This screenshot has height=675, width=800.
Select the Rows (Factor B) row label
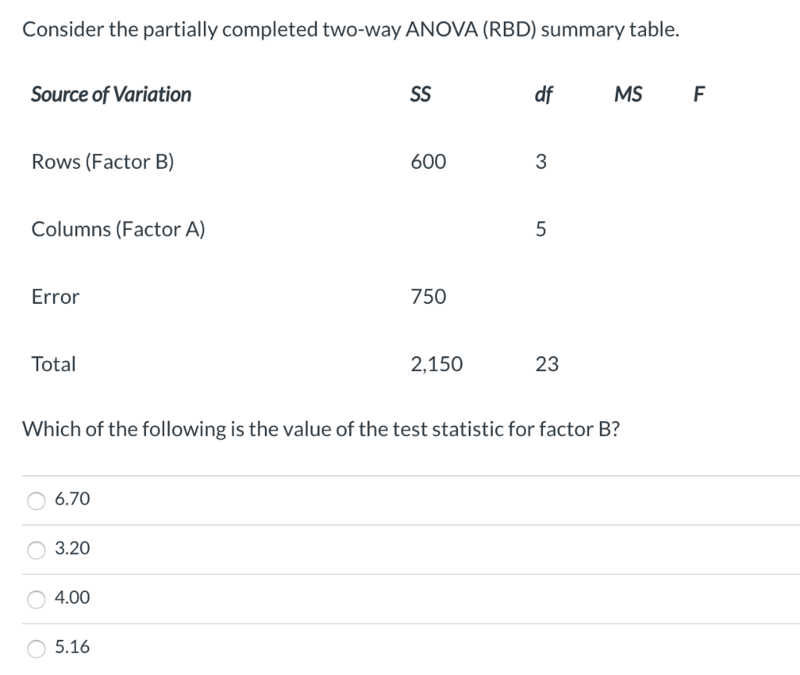click(102, 162)
